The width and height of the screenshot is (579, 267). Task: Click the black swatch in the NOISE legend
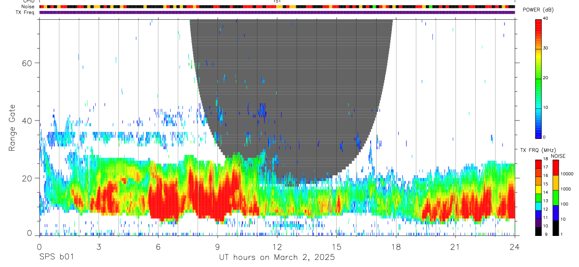555,228
